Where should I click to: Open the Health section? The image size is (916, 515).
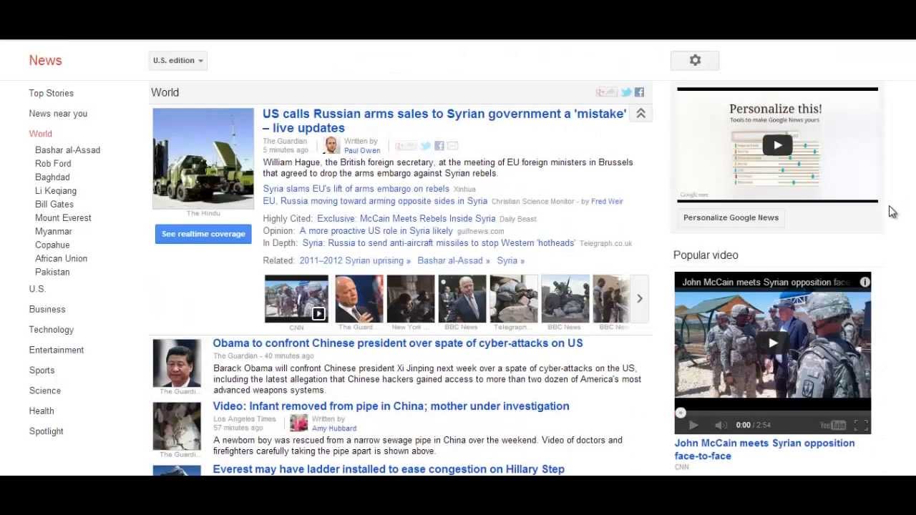[42, 411]
